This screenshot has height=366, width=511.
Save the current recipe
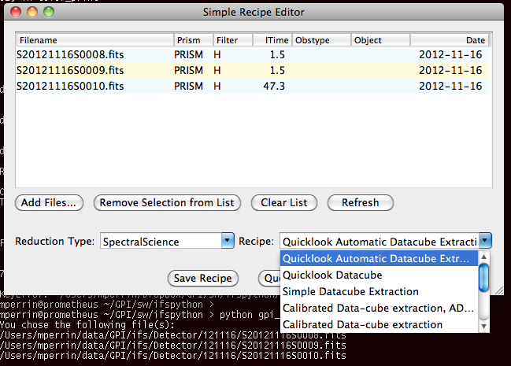tap(203, 278)
